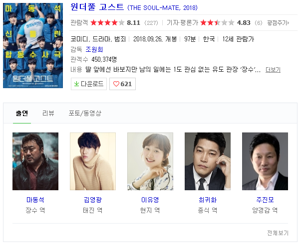This screenshot has width=300, height=245.
Task: Click 주진모 actor photo
Action: (265, 161)
